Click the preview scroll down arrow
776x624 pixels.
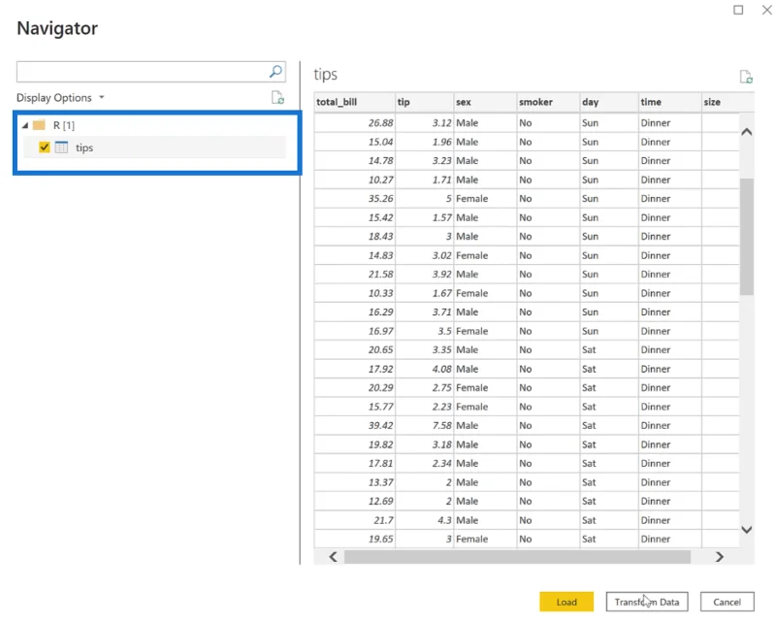point(746,530)
